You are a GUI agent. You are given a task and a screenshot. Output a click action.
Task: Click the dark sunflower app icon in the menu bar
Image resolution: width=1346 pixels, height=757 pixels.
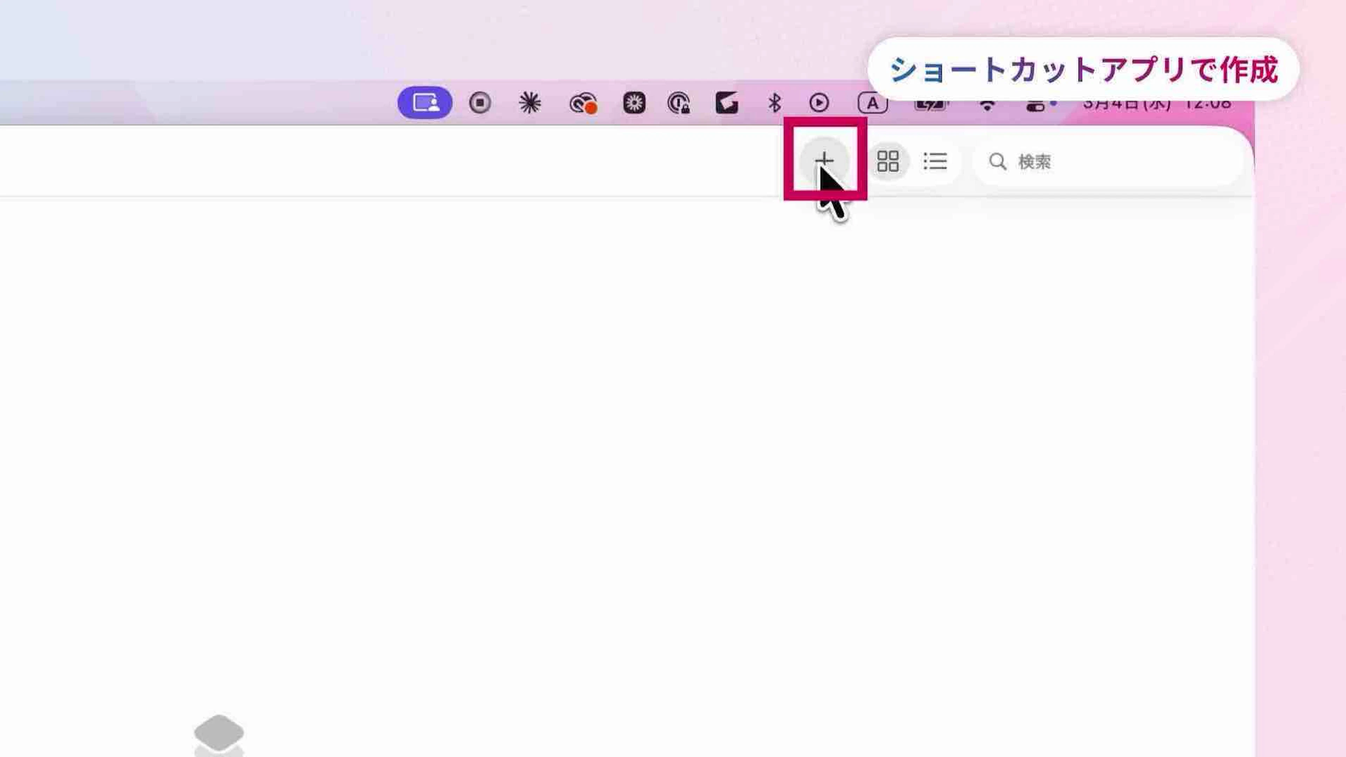click(634, 102)
